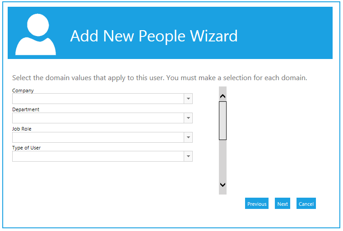Click the domain selection instruction text
Screen dimensions: 343x231
(x=159, y=77)
